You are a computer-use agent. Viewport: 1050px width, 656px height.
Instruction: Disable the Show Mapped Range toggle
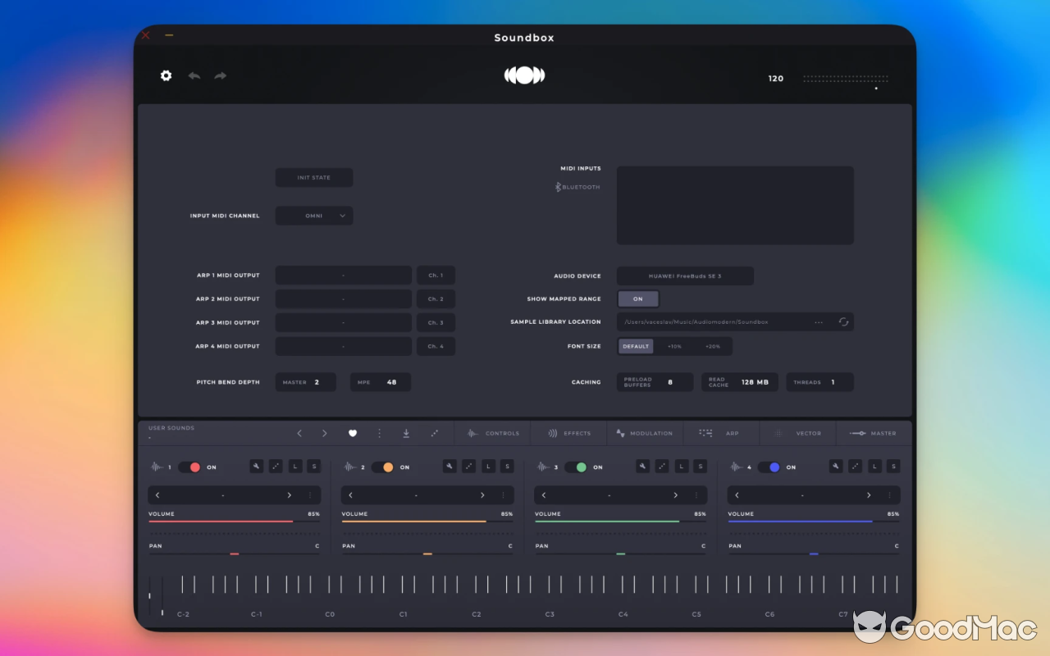click(638, 298)
